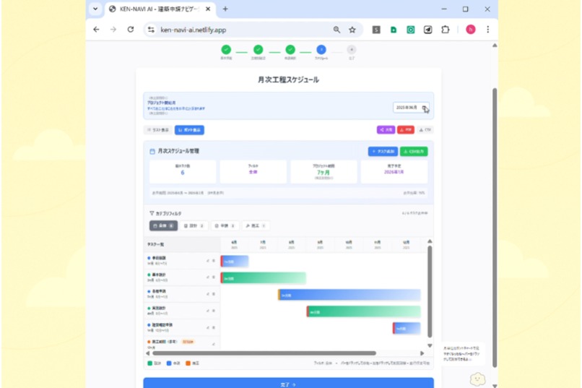
Task: Click the Gantt scroll left arrow
Action: click(x=148, y=353)
